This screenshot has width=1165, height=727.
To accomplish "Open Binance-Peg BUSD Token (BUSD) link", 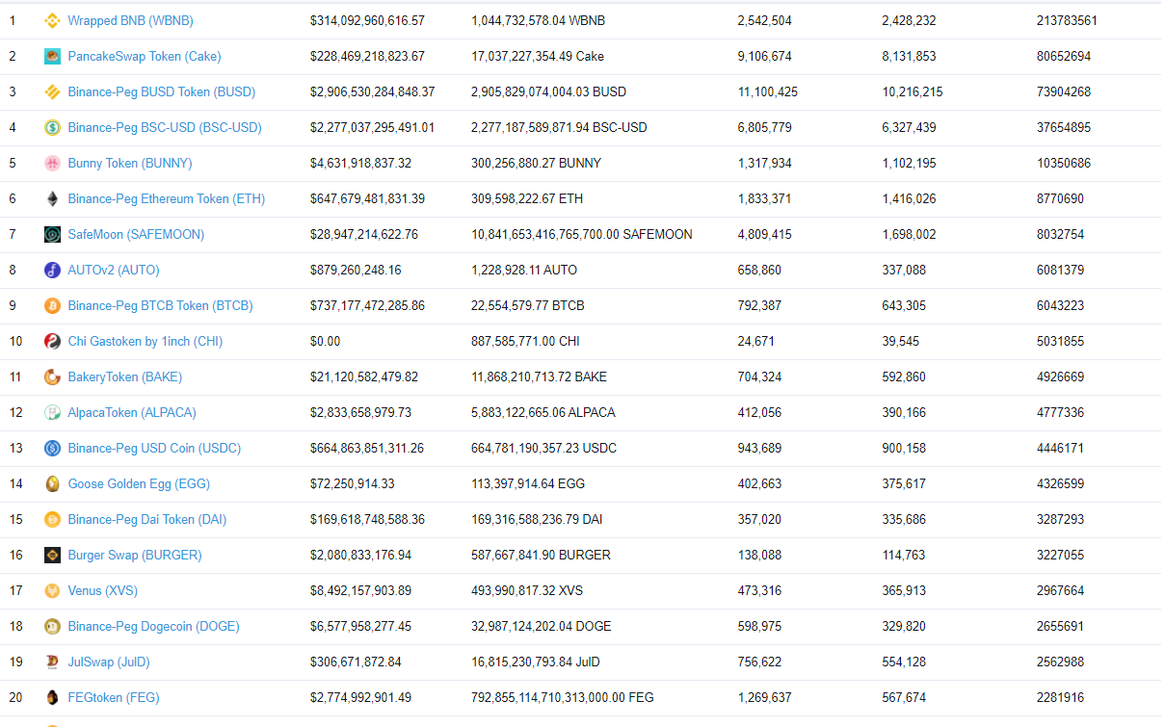I will point(162,91).
